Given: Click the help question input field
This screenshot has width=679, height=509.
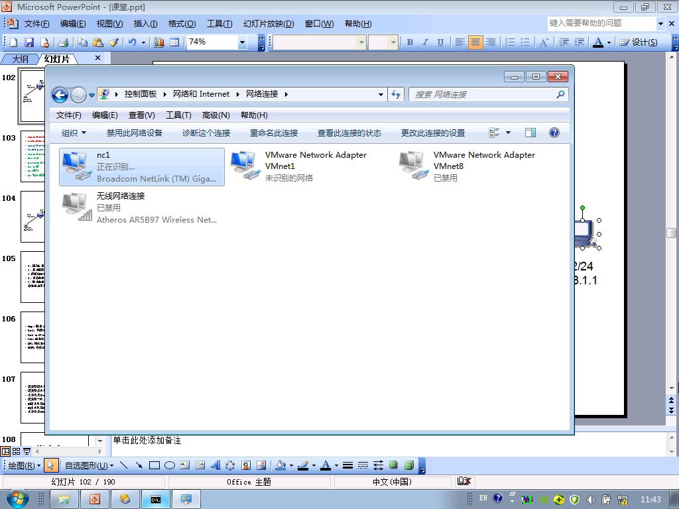Looking at the screenshot, I should pyautogui.click(x=601, y=23).
